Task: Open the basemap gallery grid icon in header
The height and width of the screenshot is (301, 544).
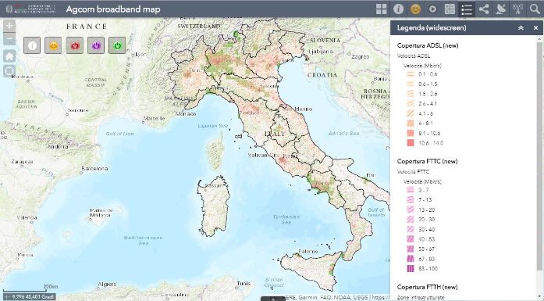Action: [x=382, y=9]
